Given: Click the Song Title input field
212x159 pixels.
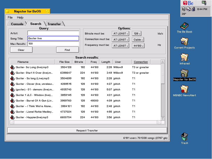Looking at the screenshot, I should (x=53, y=38).
